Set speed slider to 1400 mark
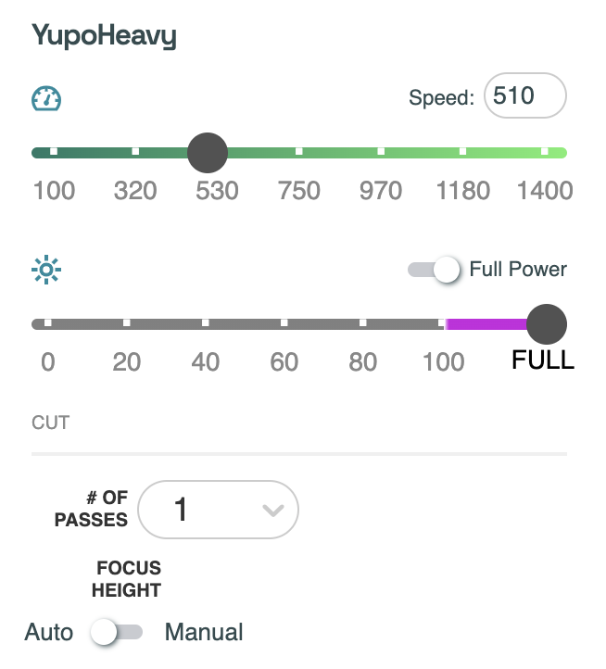Viewport: 606px width, 669px height. pos(545,152)
